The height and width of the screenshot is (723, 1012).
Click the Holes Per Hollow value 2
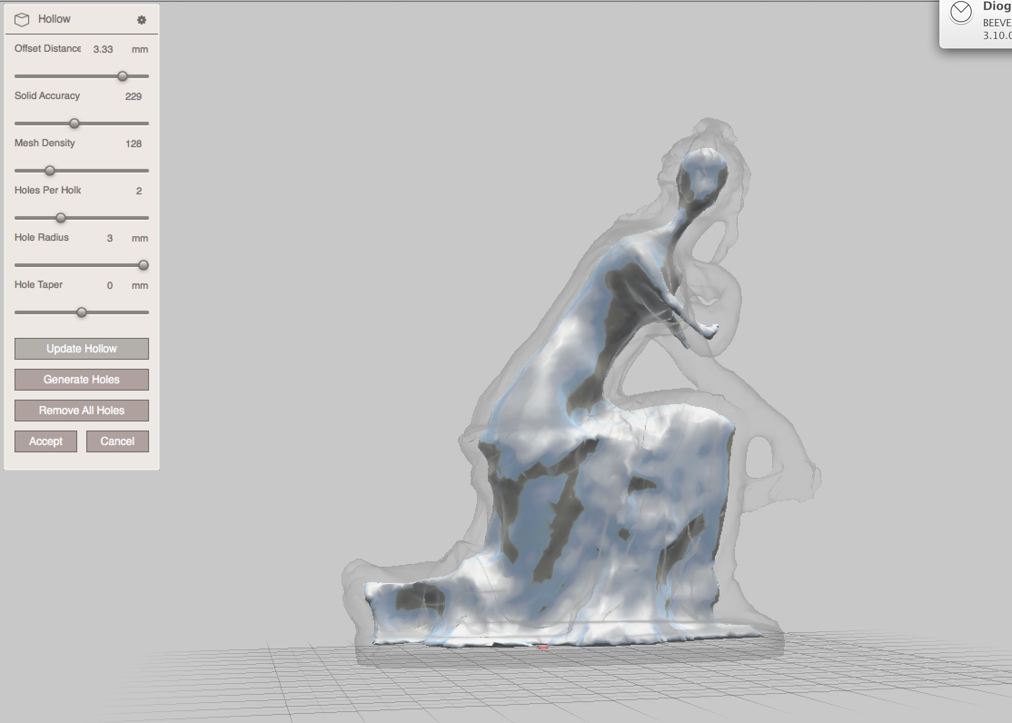[x=139, y=191]
